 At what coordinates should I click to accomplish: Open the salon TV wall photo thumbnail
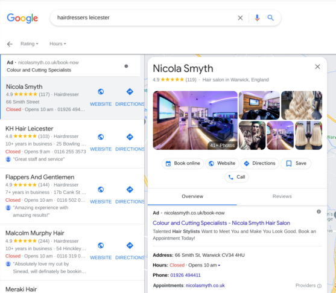pos(259,105)
